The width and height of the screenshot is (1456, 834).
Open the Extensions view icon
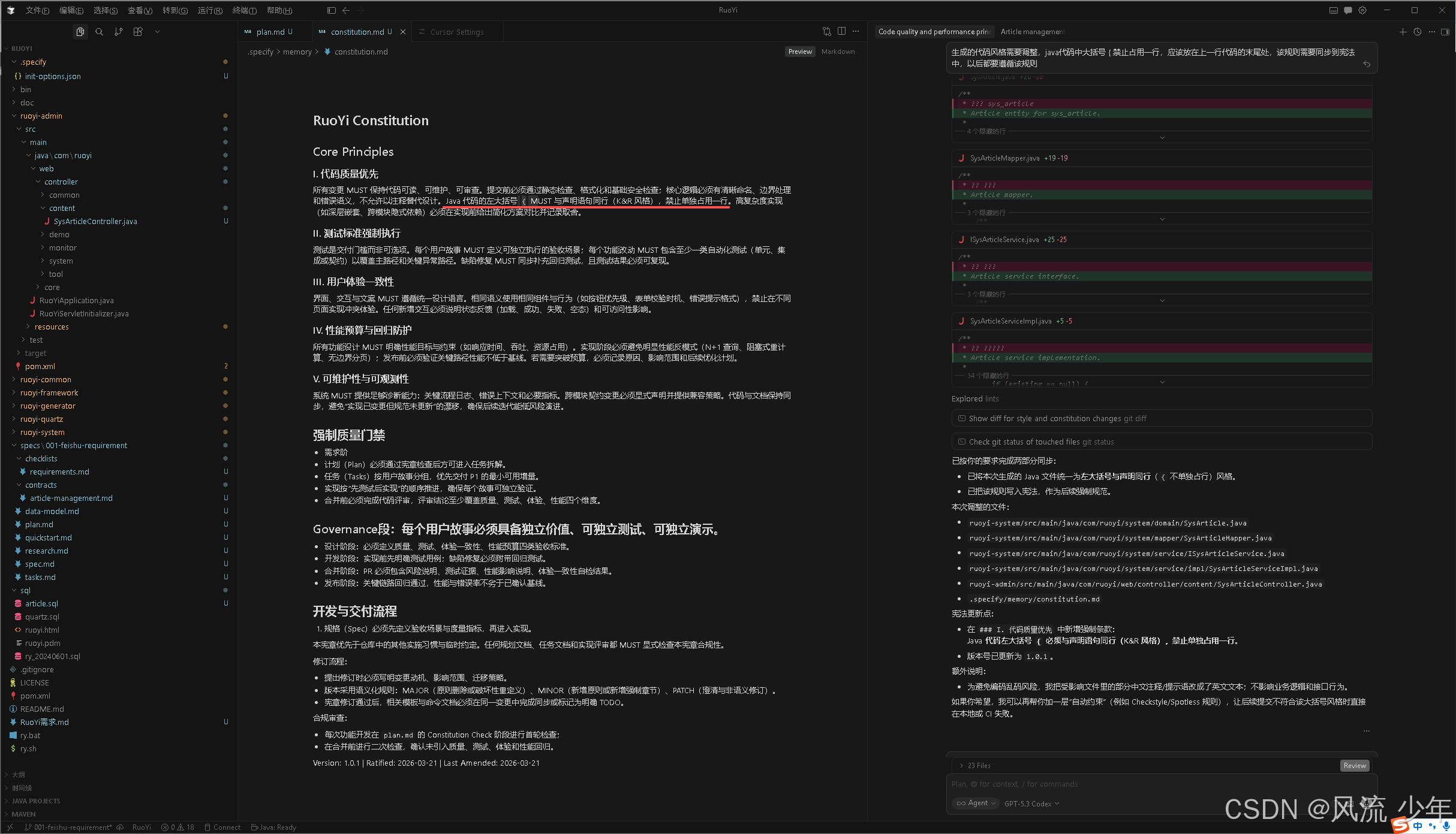138,32
